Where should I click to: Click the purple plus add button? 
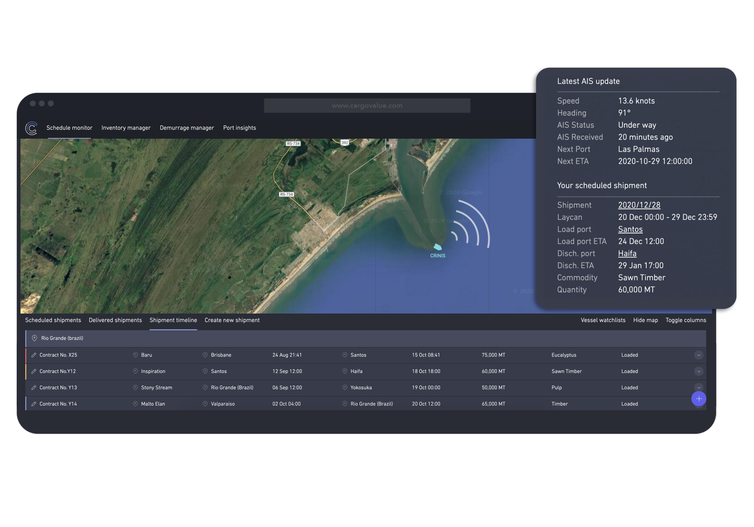click(x=699, y=399)
